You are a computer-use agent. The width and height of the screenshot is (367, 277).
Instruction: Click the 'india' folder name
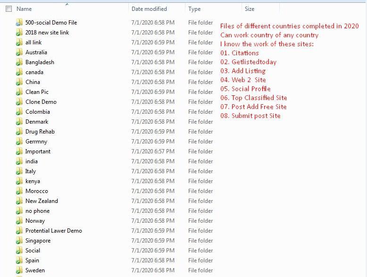click(x=32, y=161)
